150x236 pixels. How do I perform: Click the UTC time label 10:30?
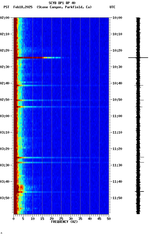[117, 67]
